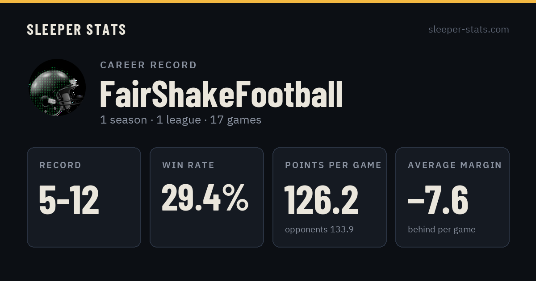Open the Record stat card

click(x=84, y=197)
